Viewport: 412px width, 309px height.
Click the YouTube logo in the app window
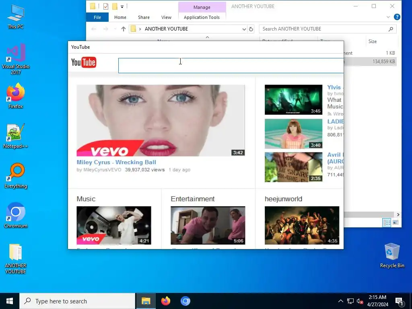(84, 62)
